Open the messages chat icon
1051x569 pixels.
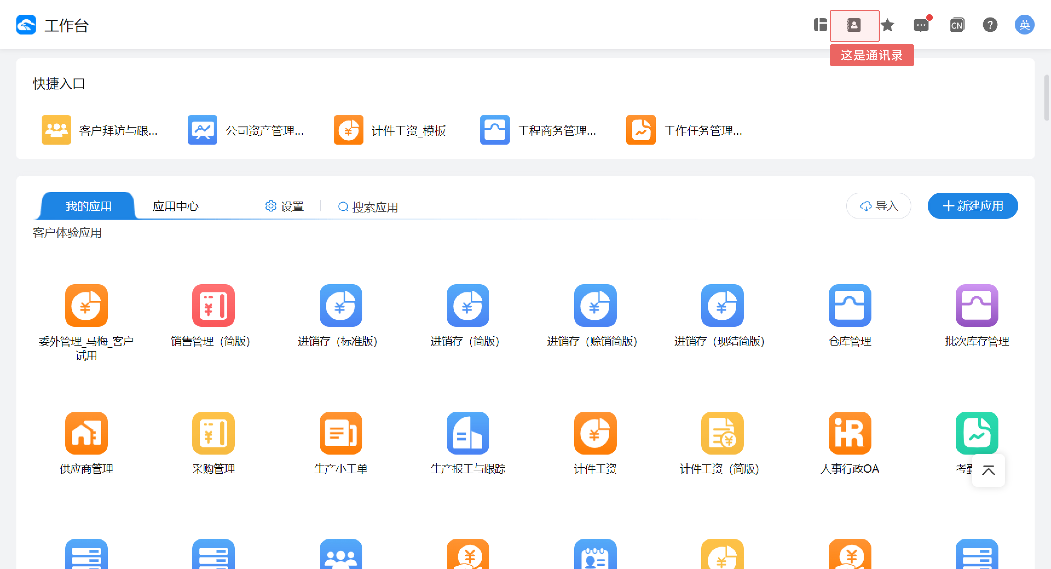click(x=921, y=25)
